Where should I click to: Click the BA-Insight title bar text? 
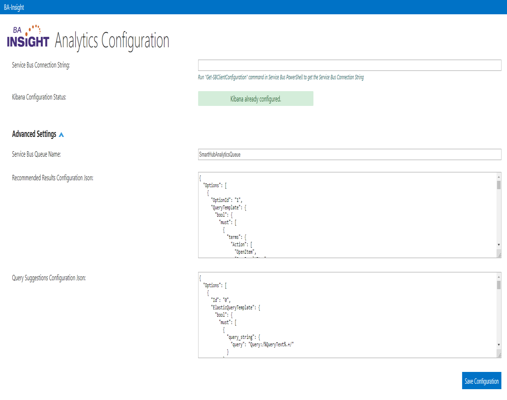pyautogui.click(x=14, y=7)
